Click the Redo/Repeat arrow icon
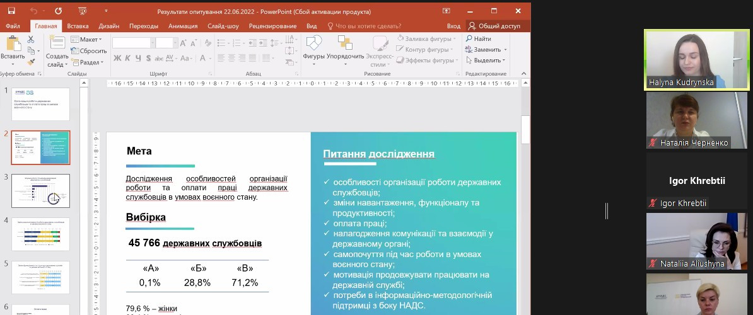 coord(58,11)
